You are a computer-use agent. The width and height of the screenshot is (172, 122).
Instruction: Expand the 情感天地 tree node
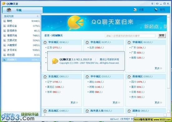point(5,35)
